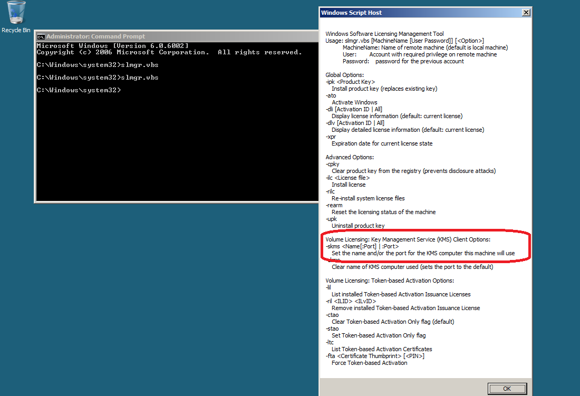This screenshot has height=396, width=580.
Task: Click the 'Usage: slmgr.vbs' line
Action: coord(404,41)
